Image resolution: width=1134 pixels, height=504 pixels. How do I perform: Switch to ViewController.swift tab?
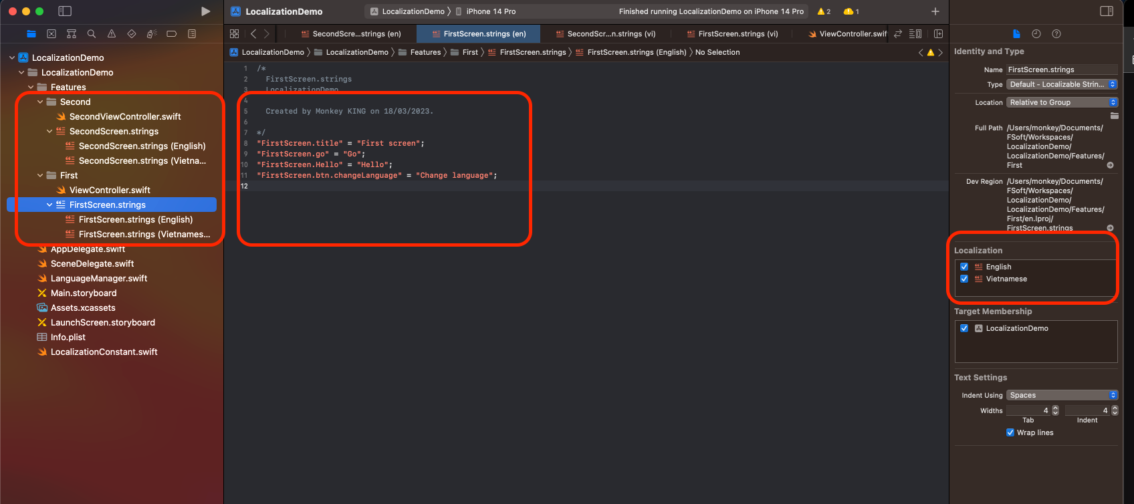[847, 33]
